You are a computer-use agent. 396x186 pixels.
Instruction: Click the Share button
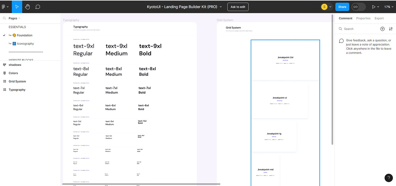pyautogui.click(x=342, y=7)
